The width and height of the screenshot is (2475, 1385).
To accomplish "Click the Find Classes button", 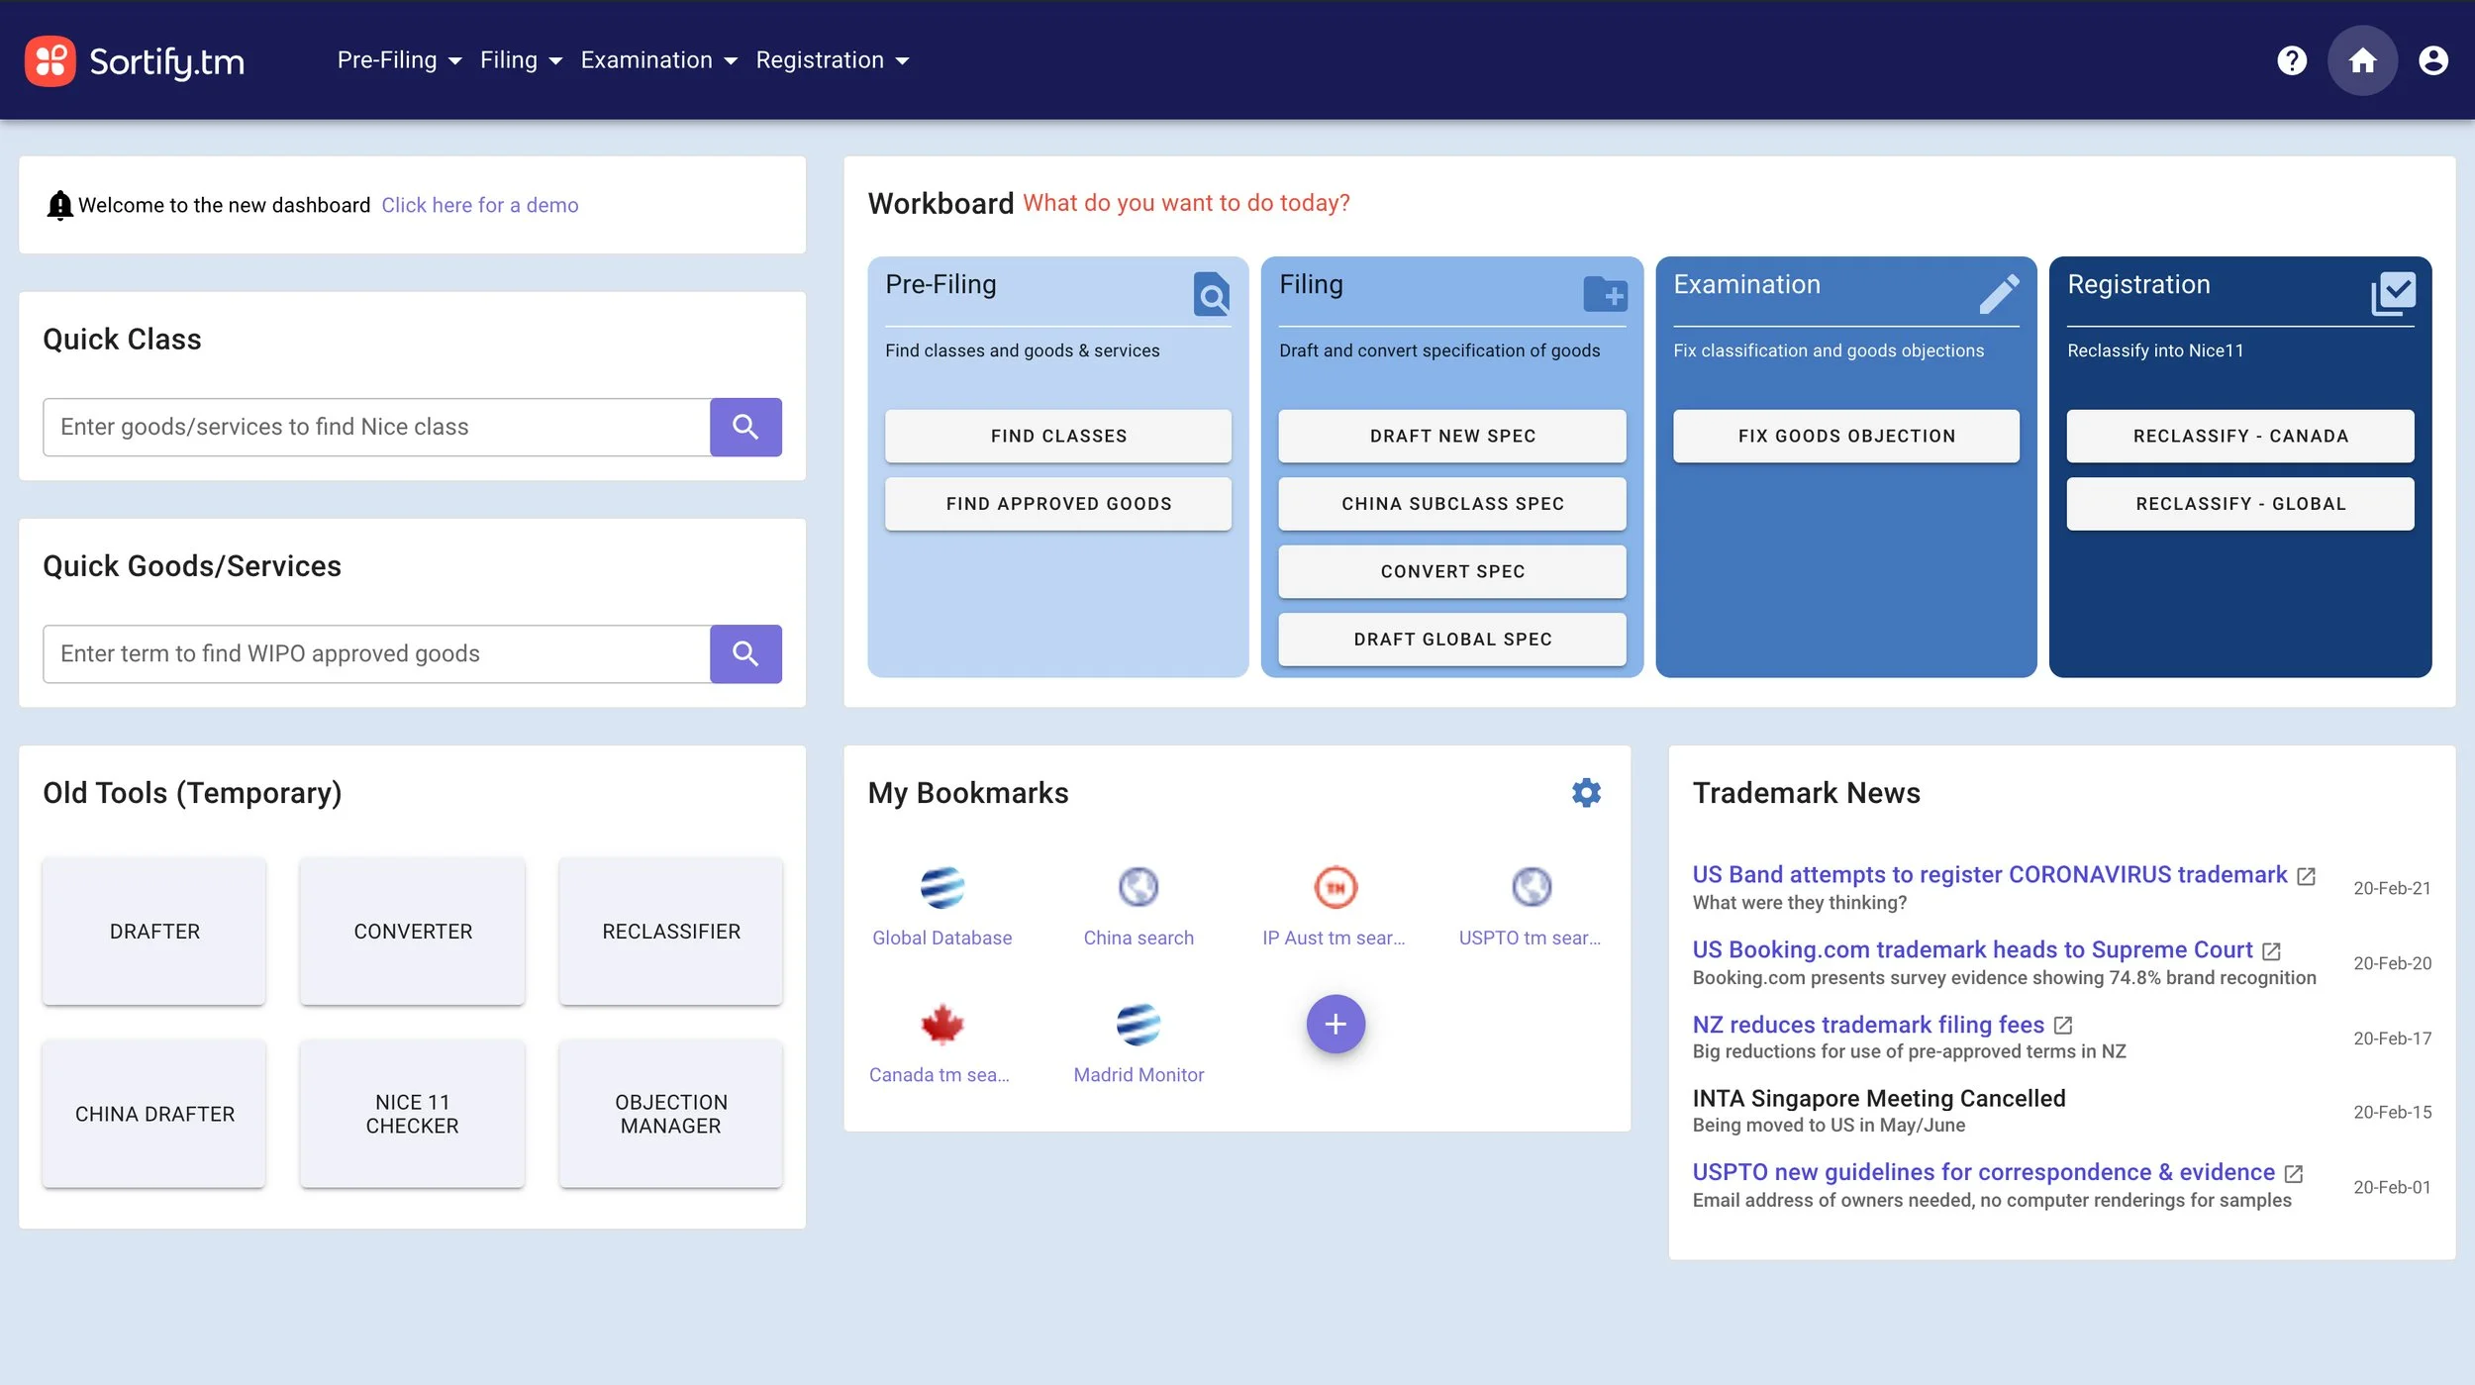I will coord(1057,436).
